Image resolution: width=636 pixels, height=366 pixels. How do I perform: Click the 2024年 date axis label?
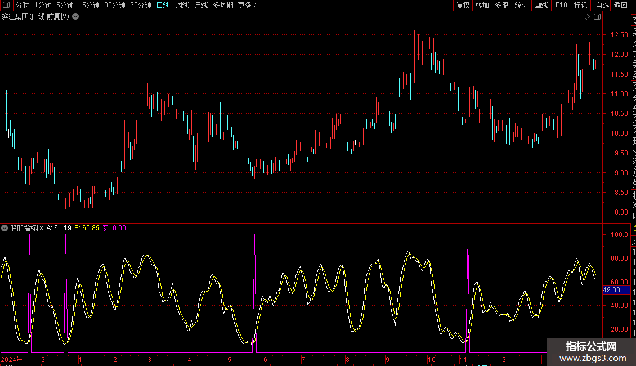[12, 359]
